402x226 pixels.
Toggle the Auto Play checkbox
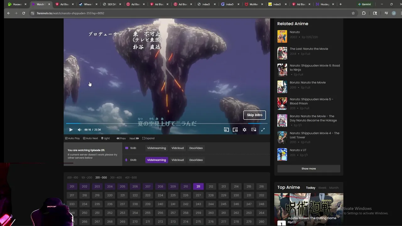coord(72,138)
